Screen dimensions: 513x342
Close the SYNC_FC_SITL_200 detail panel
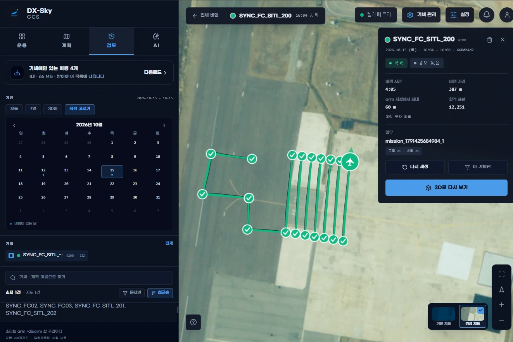503,40
